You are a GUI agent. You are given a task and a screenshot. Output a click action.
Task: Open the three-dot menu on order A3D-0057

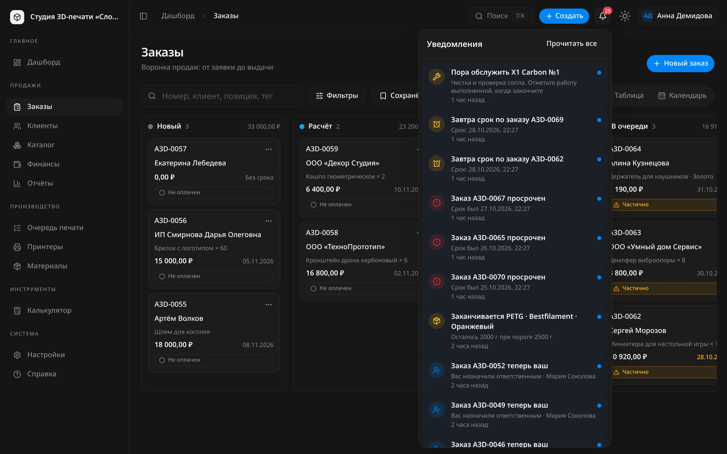pos(268,149)
